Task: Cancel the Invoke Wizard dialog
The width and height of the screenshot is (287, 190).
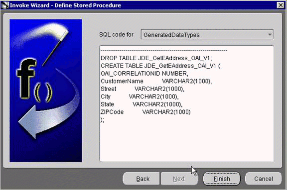Action: [x=263, y=179]
